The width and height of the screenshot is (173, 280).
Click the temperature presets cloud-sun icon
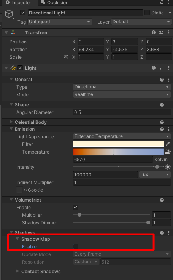(168, 152)
